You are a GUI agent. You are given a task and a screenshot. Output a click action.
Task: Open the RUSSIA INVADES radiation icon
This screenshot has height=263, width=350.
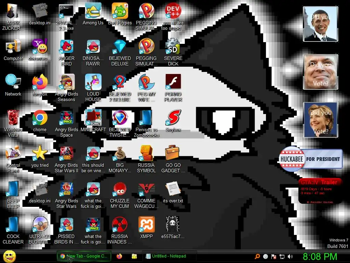coord(120,230)
